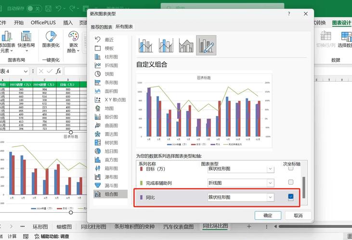The width and height of the screenshot is (352, 240).
Task: Choose XY 散点图 scatter category
Action: point(110,100)
